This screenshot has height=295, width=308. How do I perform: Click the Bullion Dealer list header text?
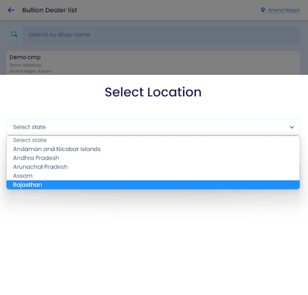49,10
